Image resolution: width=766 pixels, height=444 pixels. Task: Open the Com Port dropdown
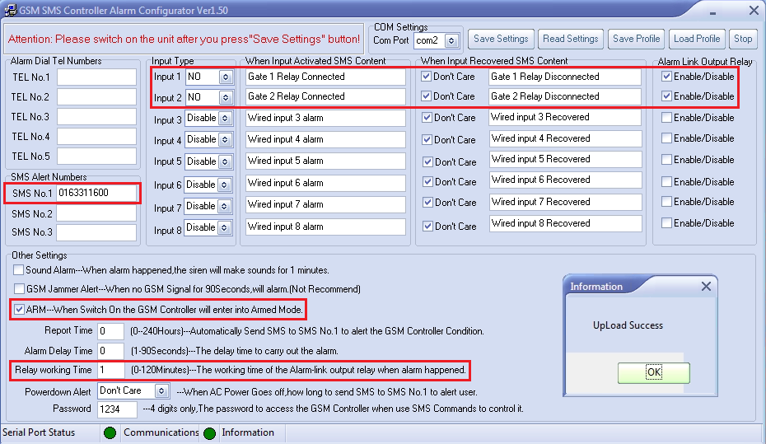(451, 40)
